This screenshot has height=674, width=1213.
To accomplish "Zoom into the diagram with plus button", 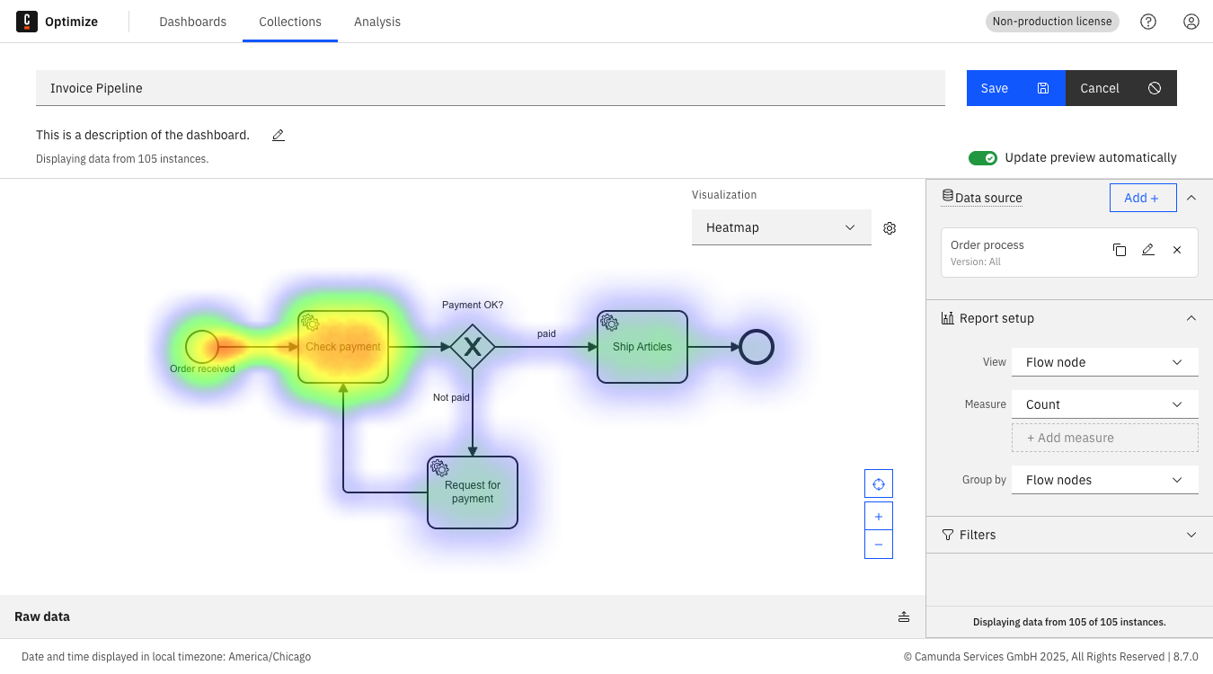I will [878, 515].
